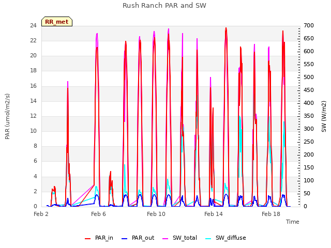Click the Feb 10 x-axis tick label
The width and height of the screenshot is (331, 248).
tap(156, 214)
